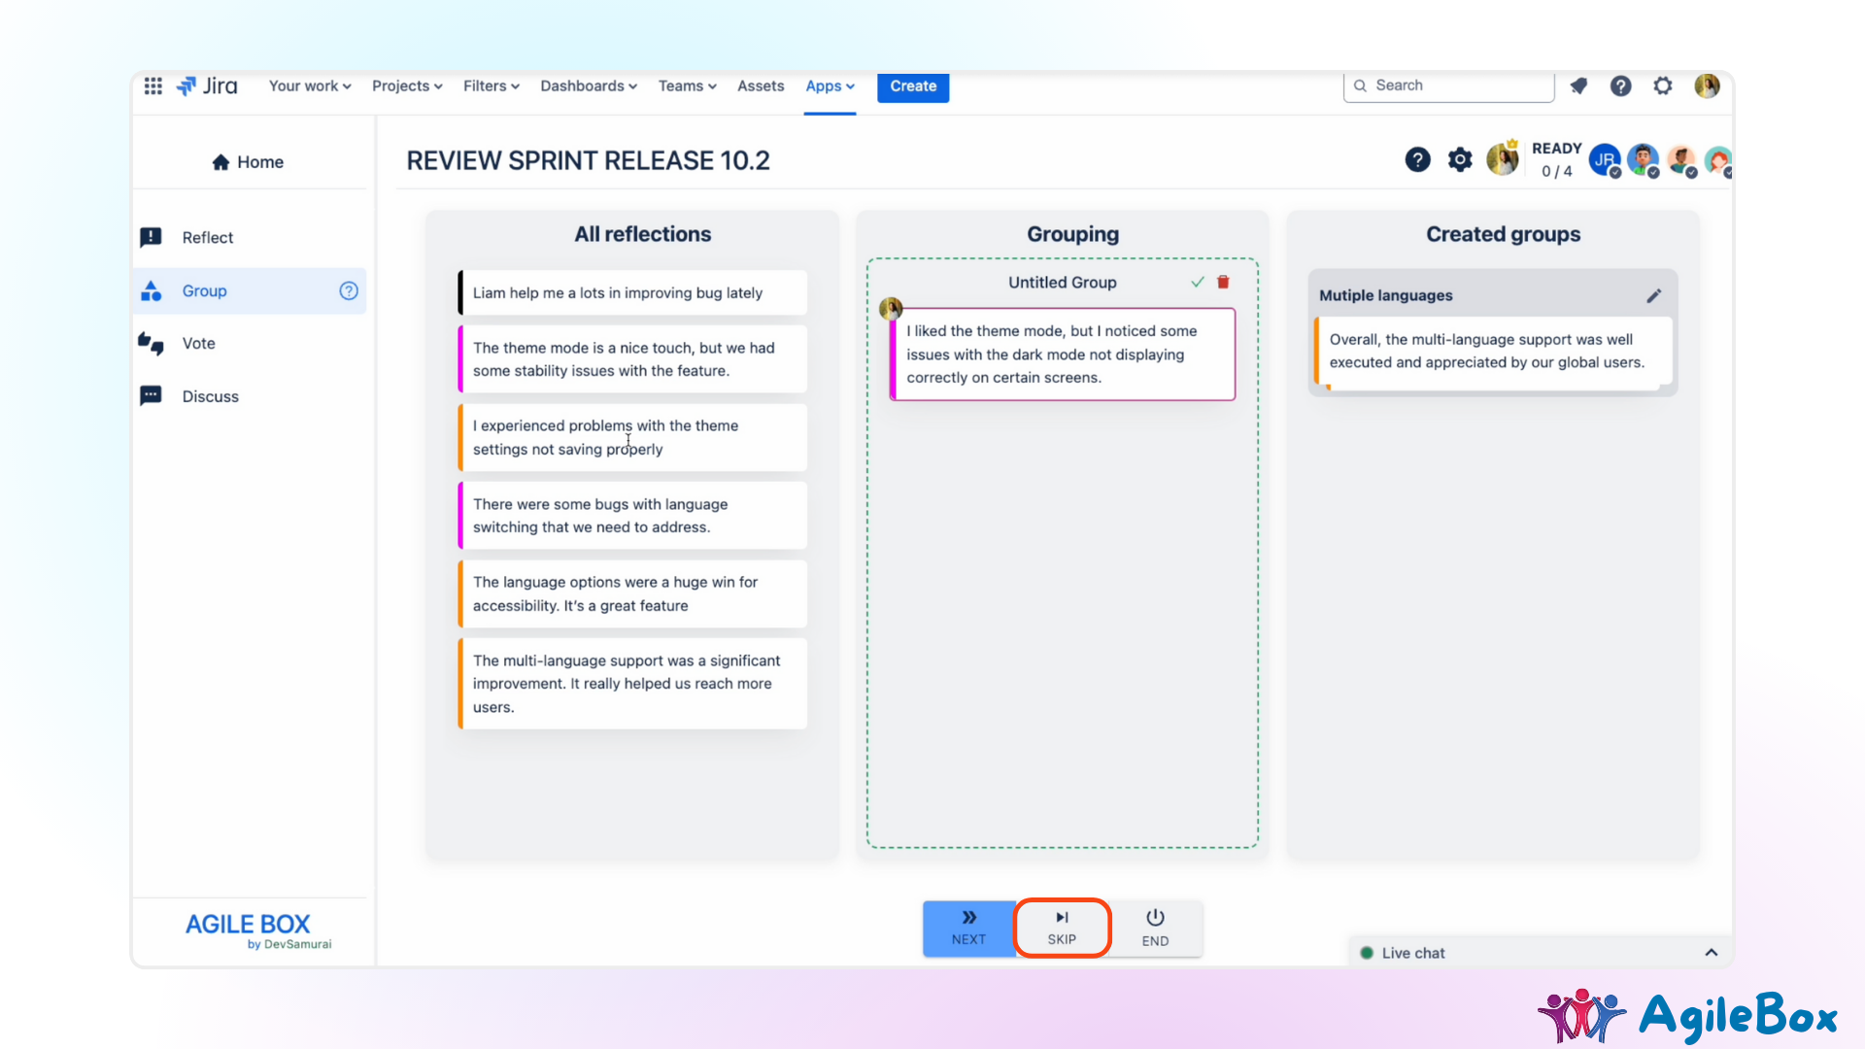This screenshot has width=1865, height=1049.
Task: Open the notifications bell icon
Action: point(1578,85)
